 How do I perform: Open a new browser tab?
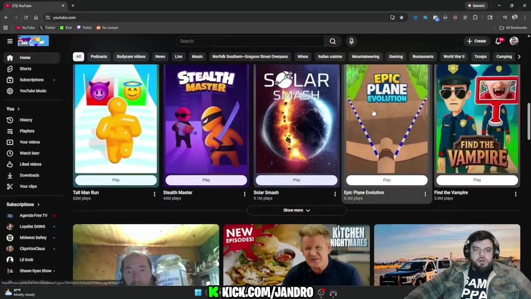73,5
